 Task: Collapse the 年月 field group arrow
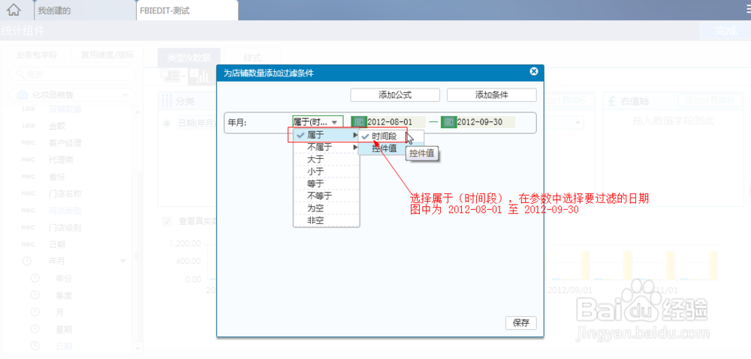click(x=123, y=261)
